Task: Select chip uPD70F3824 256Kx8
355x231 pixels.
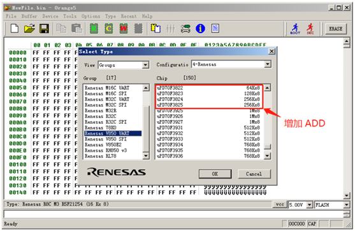Action: click(x=209, y=99)
